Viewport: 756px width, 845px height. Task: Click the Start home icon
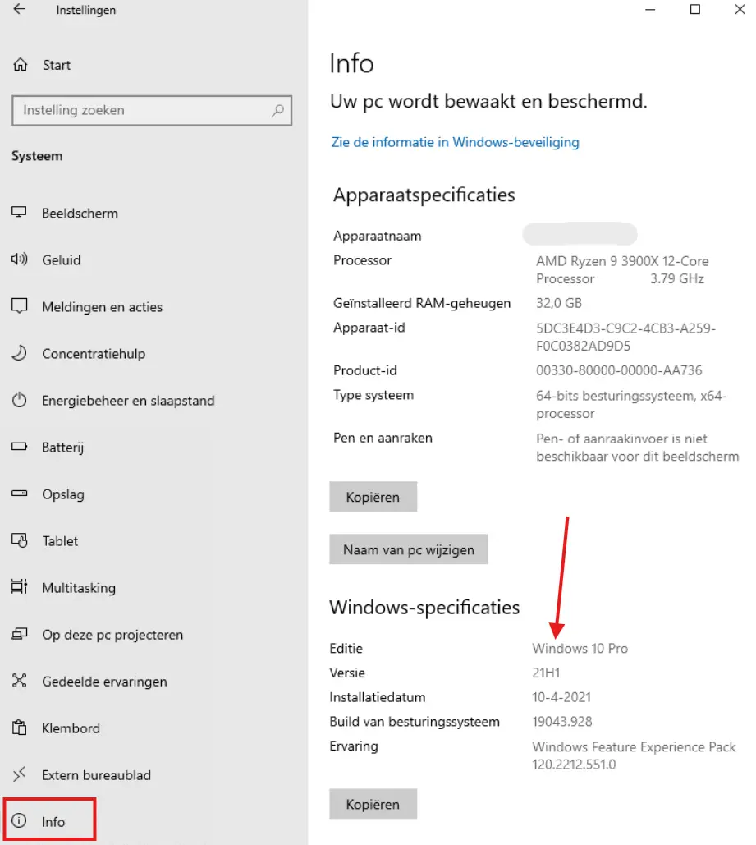click(20, 65)
